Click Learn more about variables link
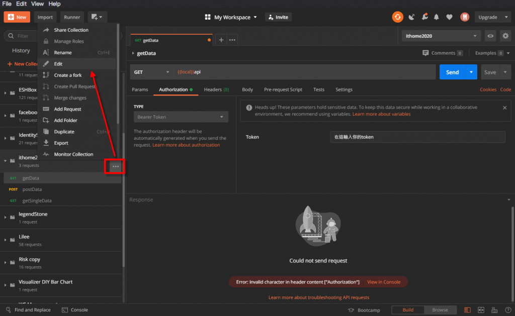This screenshot has width=515, height=316. point(381,114)
